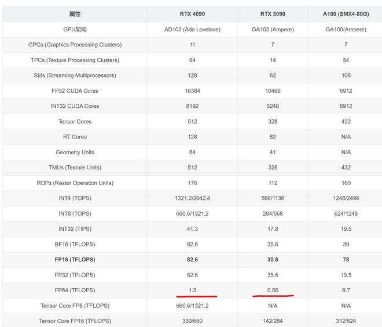This screenshot has height=327, width=382.
Task: Select the value 41.3
Action: (192, 229)
